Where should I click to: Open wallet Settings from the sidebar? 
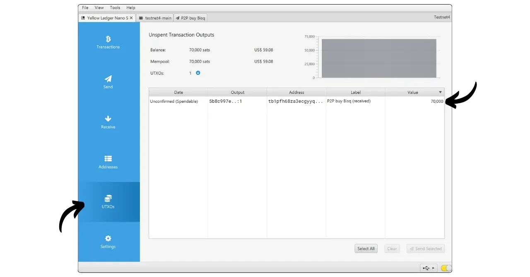coord(108,242)
